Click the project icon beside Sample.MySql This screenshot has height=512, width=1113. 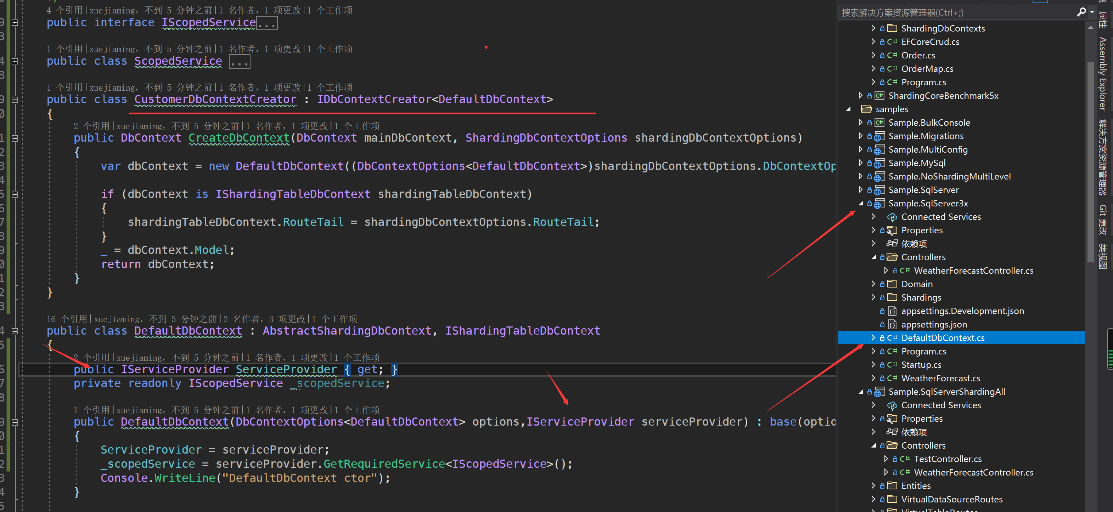point(880,163)
